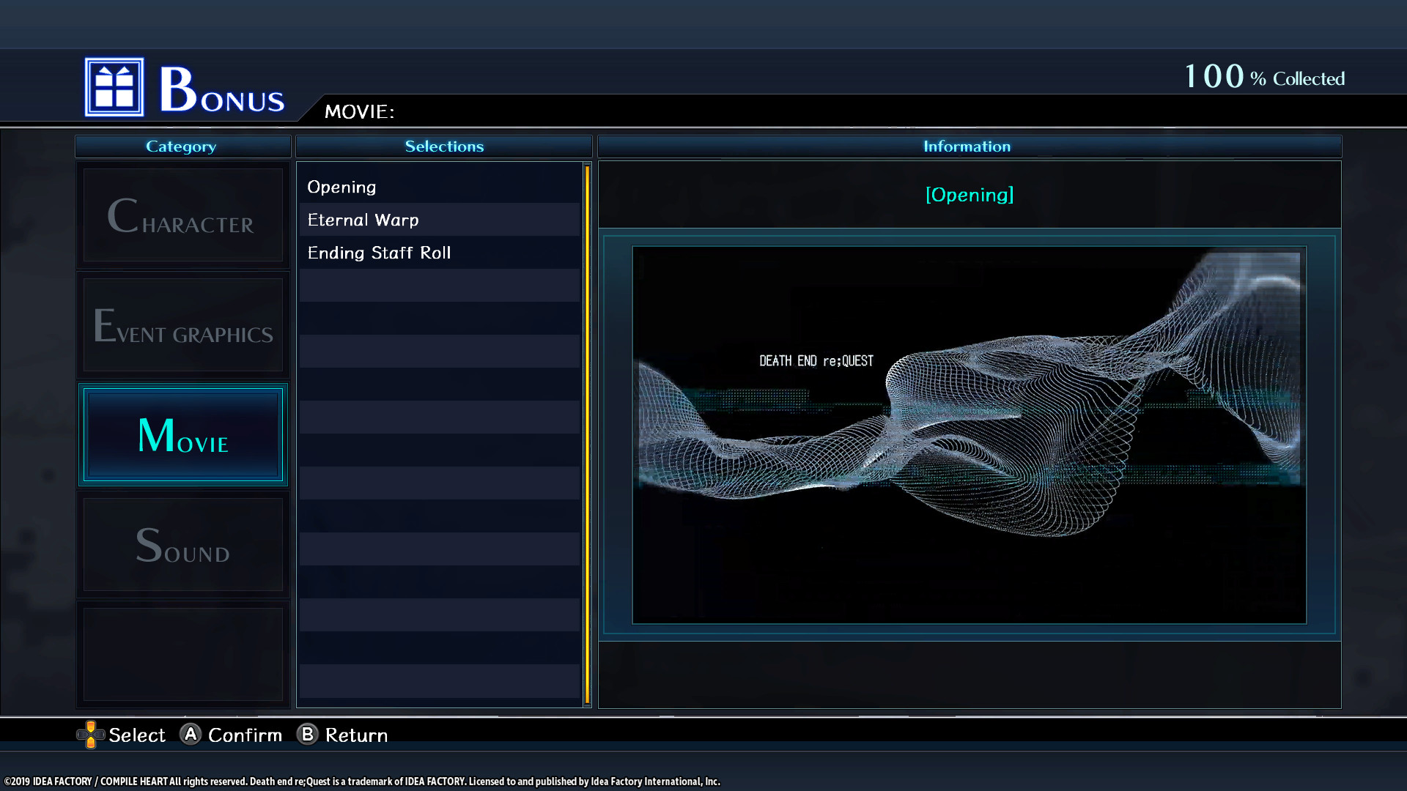Click the Selections panel header
The height and width of the screenshot is (791, 1407).
tap(444, 146)
